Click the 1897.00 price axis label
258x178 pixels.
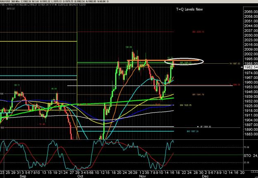click(x=251, y=125)
